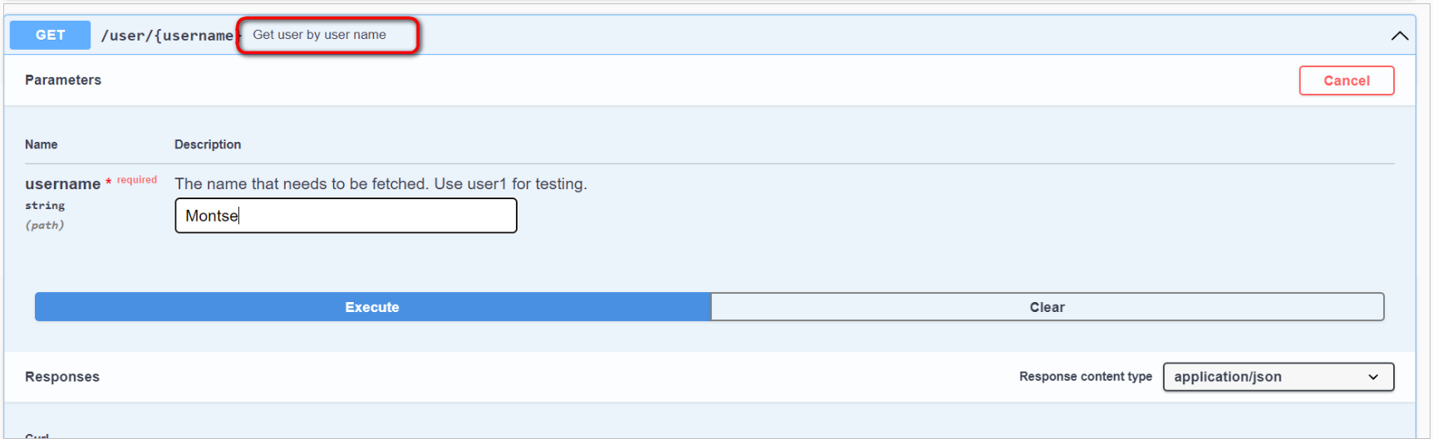The width and height of the screenshot is (1433, 439).
Task: Click the partially visible Curl heading
Action: pos(37,436)
